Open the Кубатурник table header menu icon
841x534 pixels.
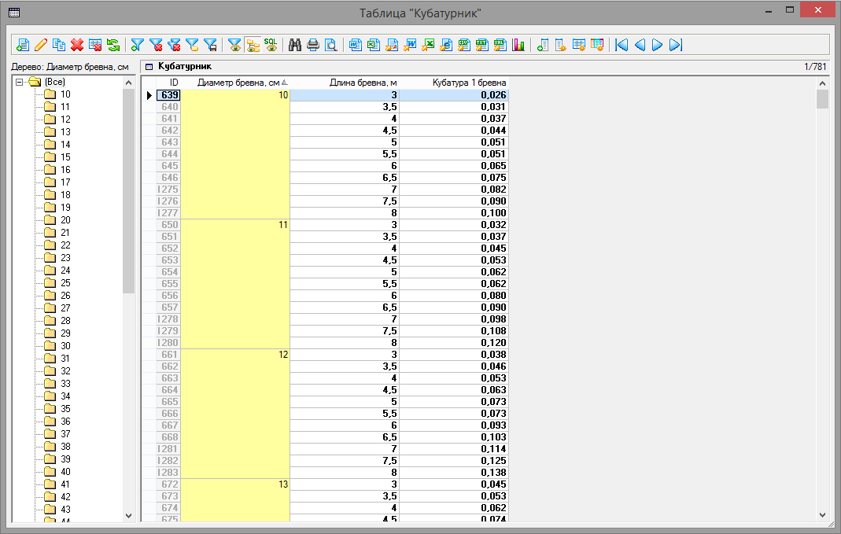[x=149, y=67]
